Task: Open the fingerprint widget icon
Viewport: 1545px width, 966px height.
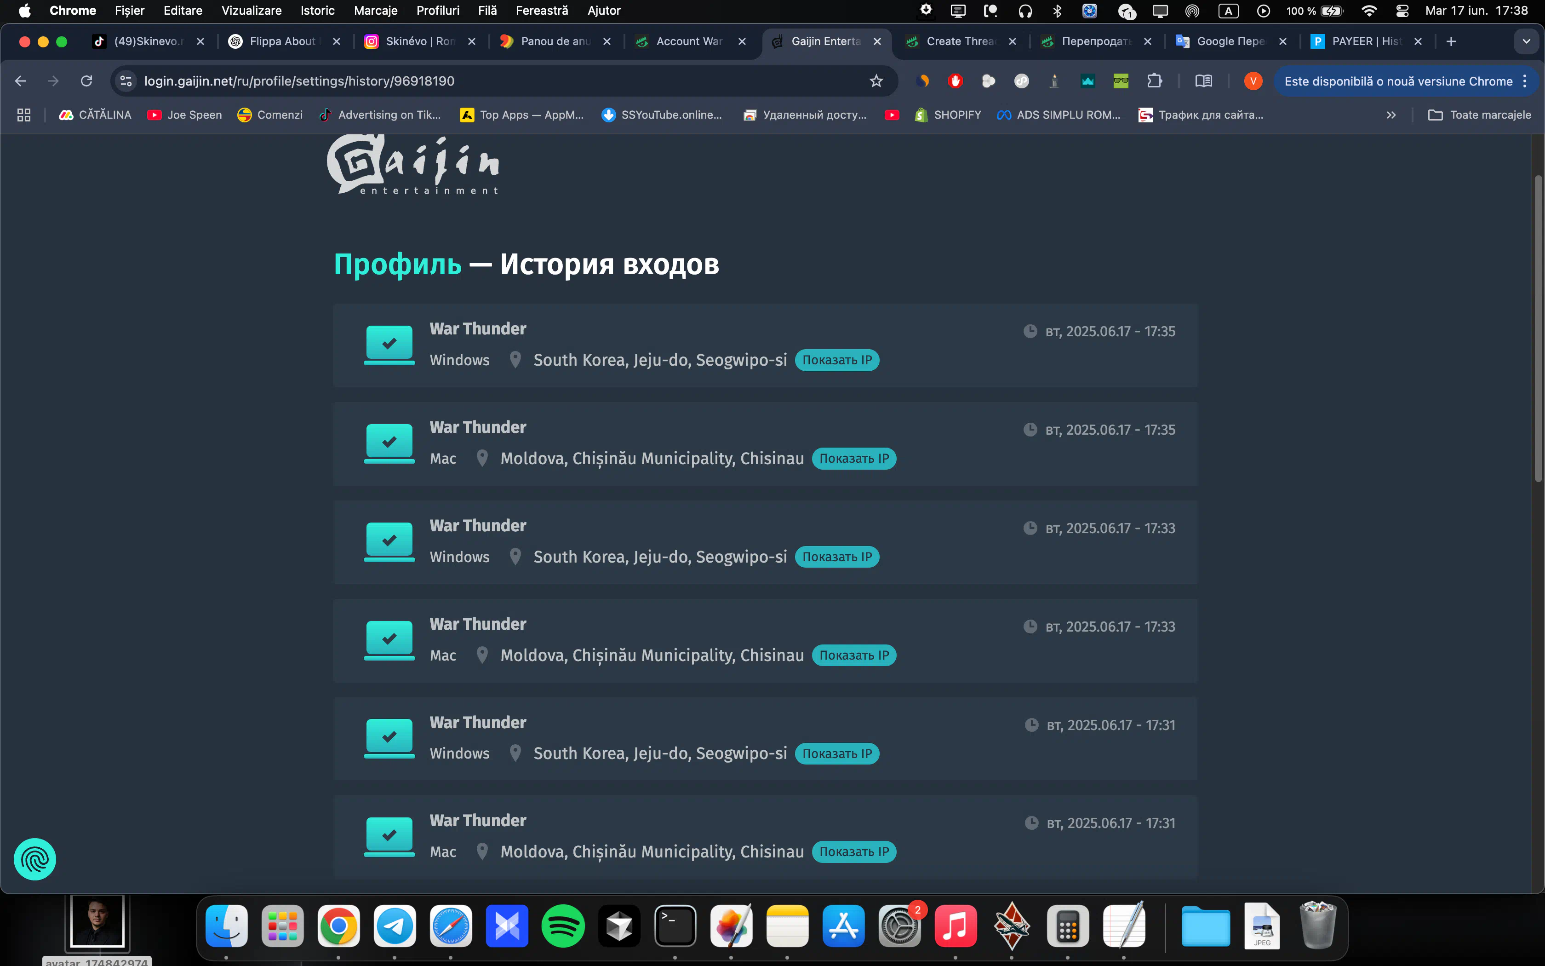Action: pyautogui.click(x=35, y=859)
